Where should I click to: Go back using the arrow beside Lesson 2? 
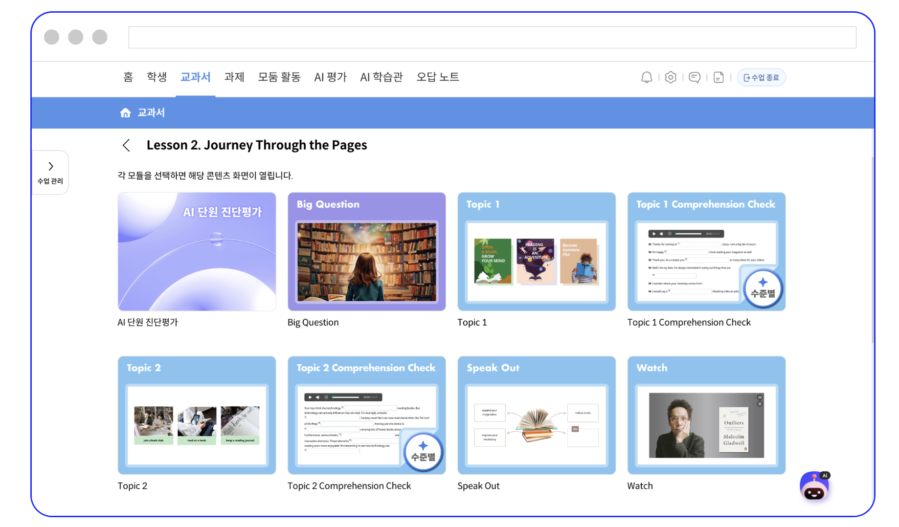click(x=126, y=145)
